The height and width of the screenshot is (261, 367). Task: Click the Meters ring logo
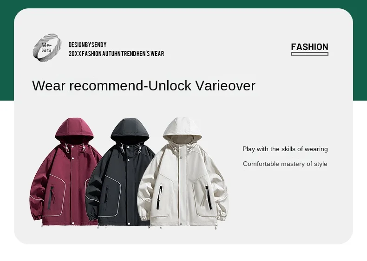click(47, 47)
